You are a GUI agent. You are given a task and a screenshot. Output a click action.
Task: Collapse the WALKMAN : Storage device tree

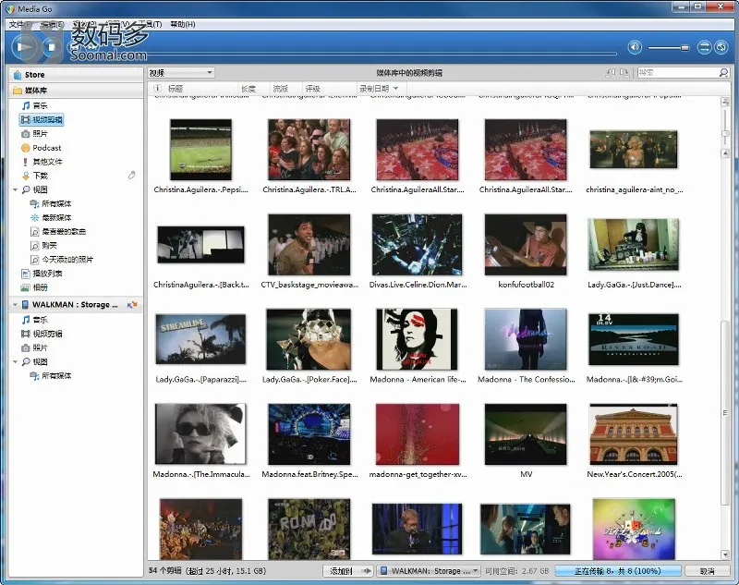click(15, 305)
